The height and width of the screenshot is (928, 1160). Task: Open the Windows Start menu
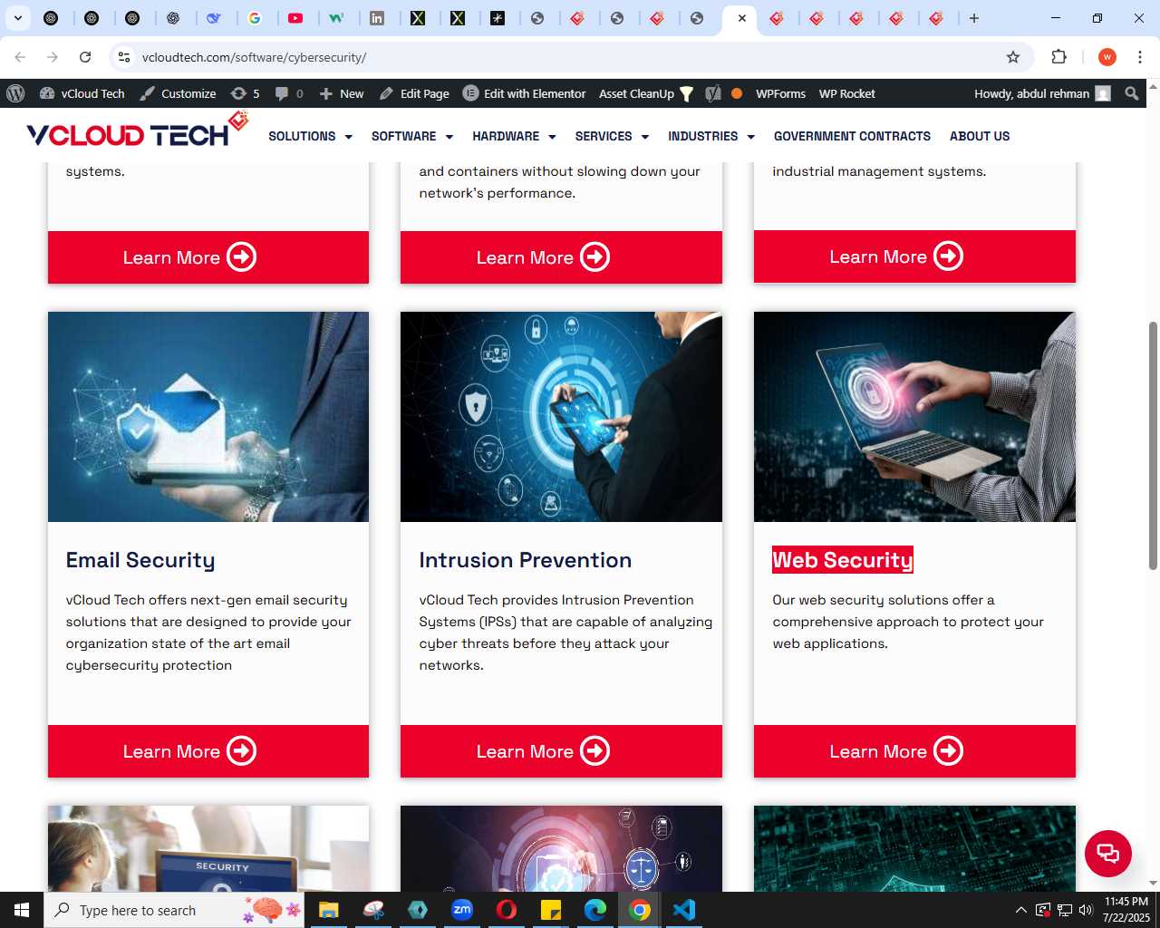tap(22, 910)
